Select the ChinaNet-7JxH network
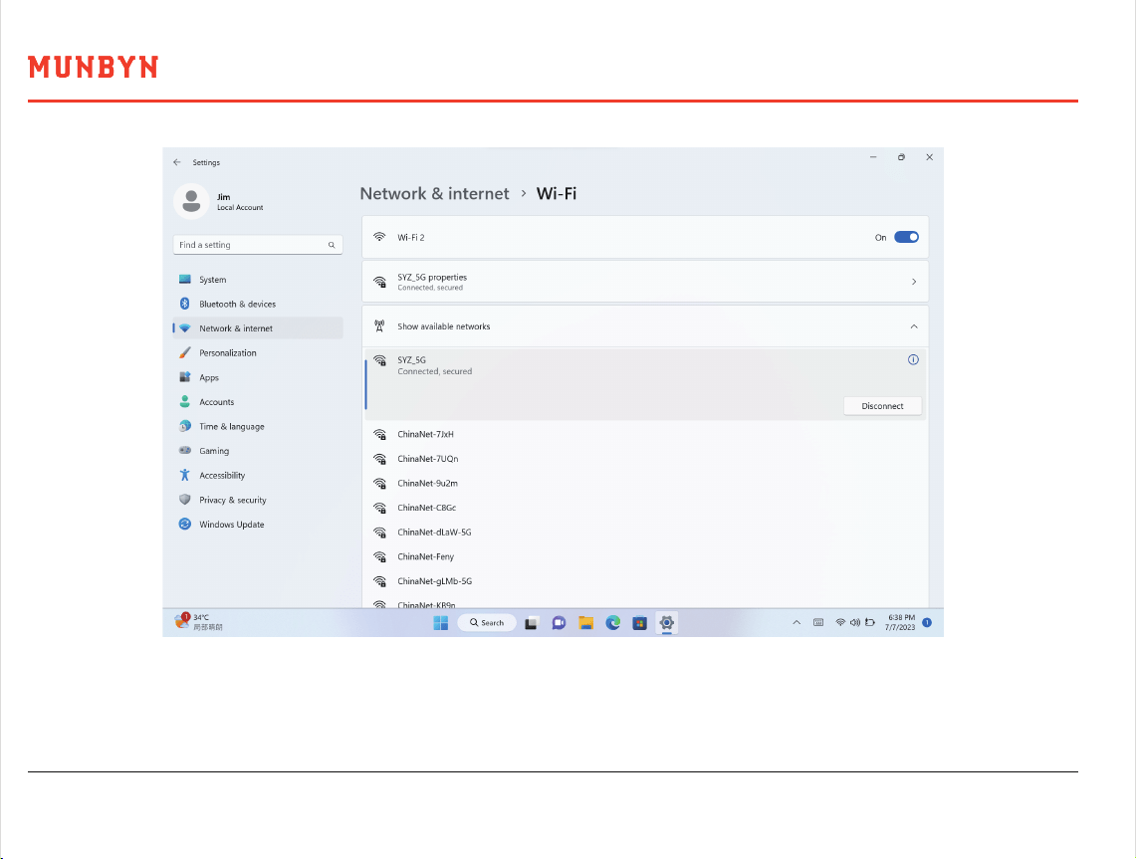 pos(645,435)
